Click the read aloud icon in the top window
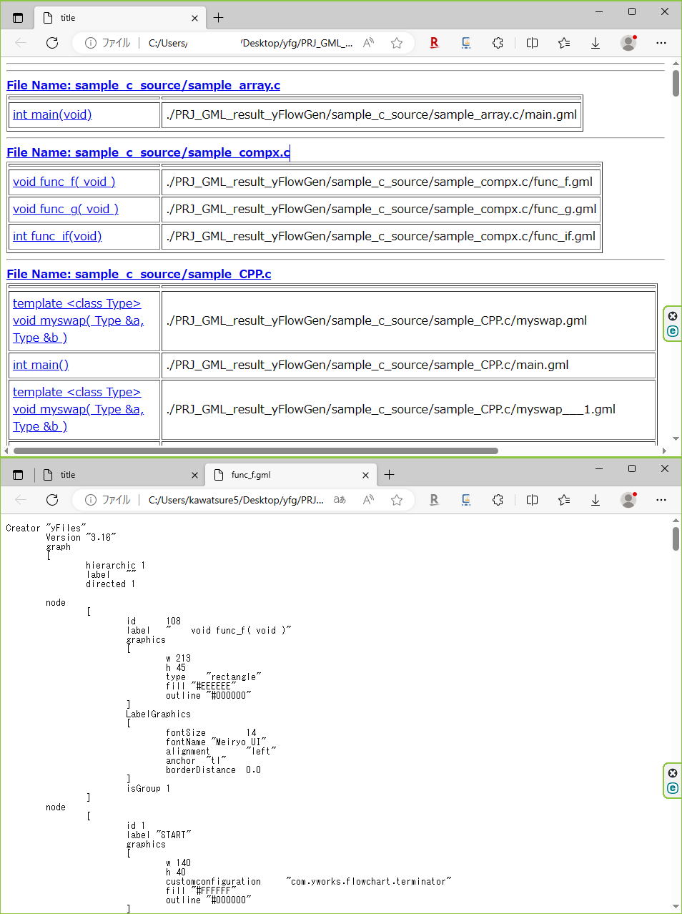 pyautogui.click(x=369, y=43)
